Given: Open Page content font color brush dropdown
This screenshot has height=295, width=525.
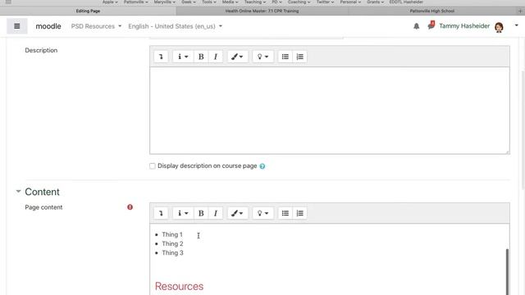Looking at the screenshot, I should 237,213.
